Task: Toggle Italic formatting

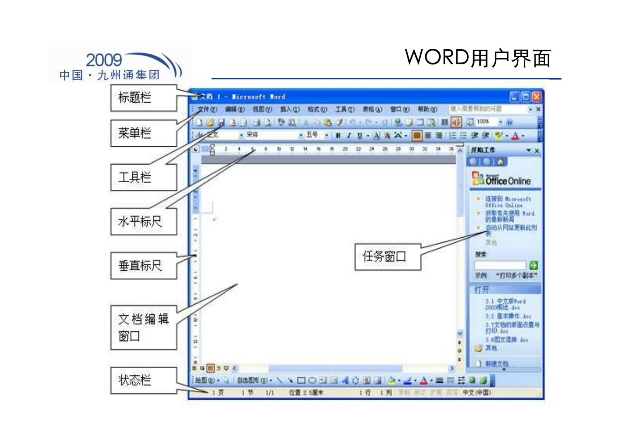Action: pos(349,136)
